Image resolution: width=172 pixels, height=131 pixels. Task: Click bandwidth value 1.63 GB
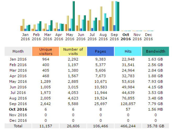(x=156, y=59)
